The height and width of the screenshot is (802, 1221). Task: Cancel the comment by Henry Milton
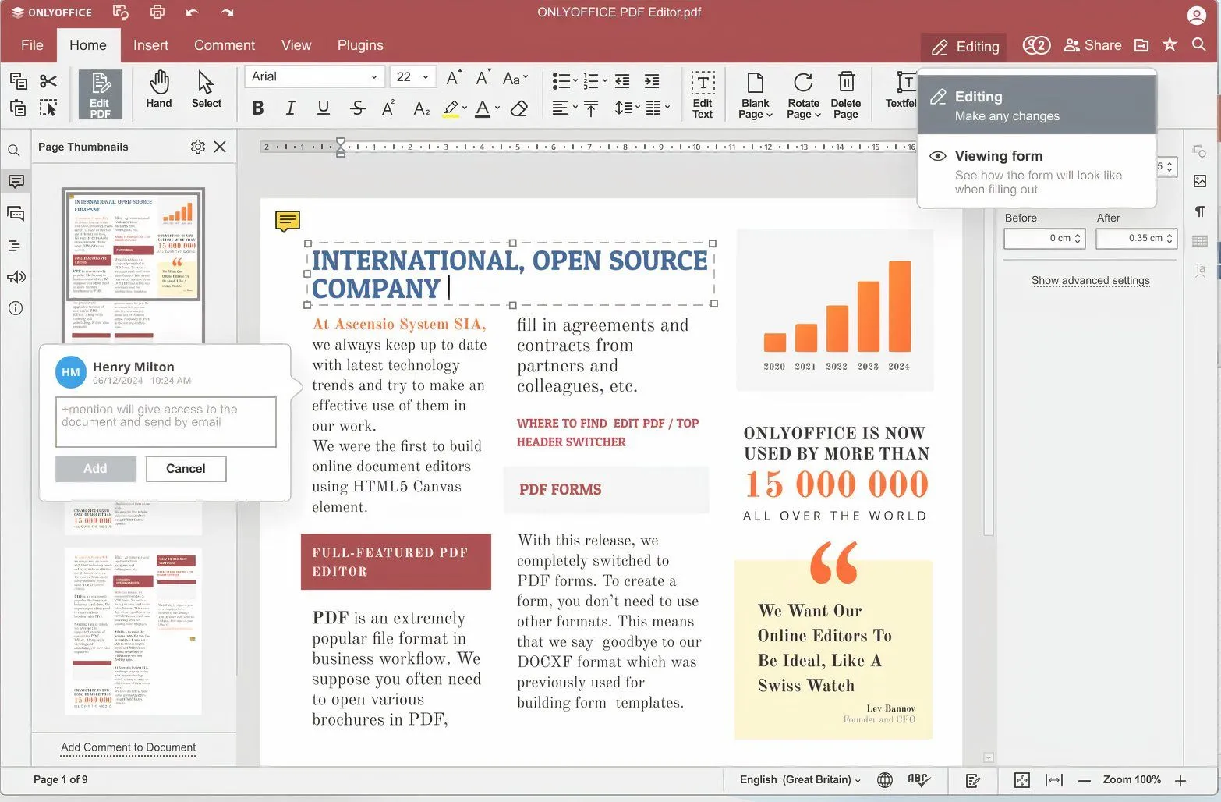(186, 469)
